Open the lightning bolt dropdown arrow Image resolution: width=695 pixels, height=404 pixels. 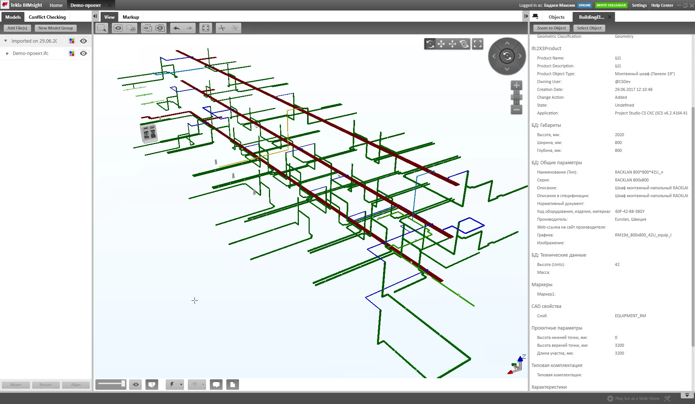pyautogui.click(x=181, y=385)
